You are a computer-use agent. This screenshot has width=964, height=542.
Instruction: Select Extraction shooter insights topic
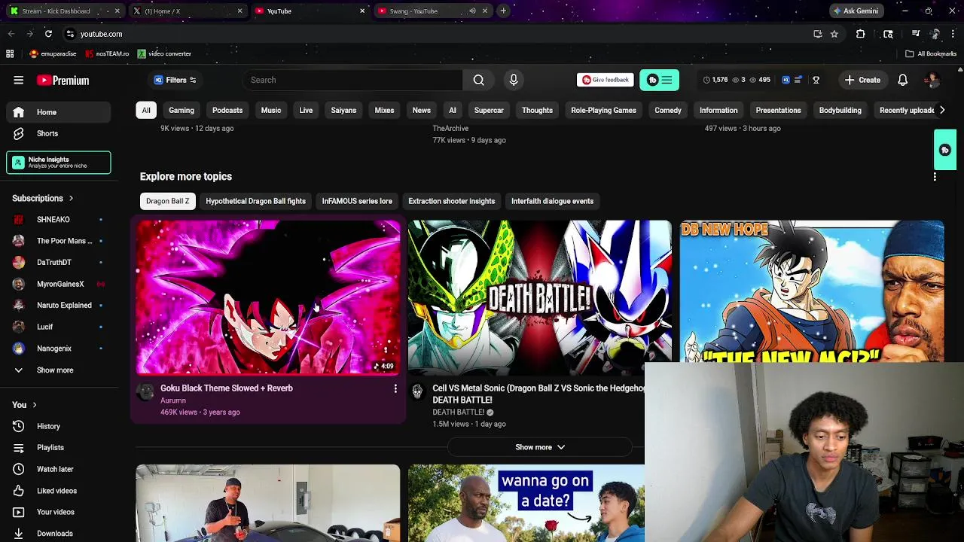(452, 201)
